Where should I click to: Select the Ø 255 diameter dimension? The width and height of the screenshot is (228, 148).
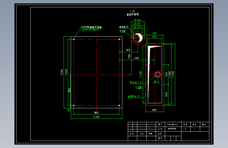[137, 24]
